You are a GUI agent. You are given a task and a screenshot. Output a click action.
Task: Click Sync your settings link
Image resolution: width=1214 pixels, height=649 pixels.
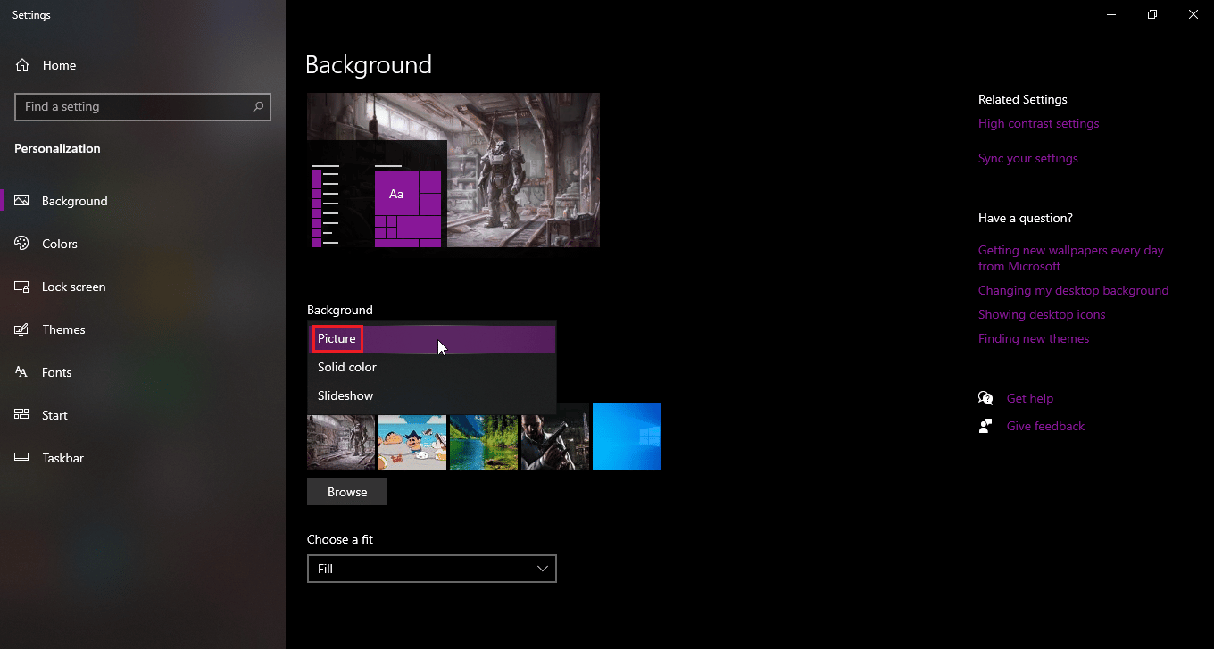[1027, 159]
